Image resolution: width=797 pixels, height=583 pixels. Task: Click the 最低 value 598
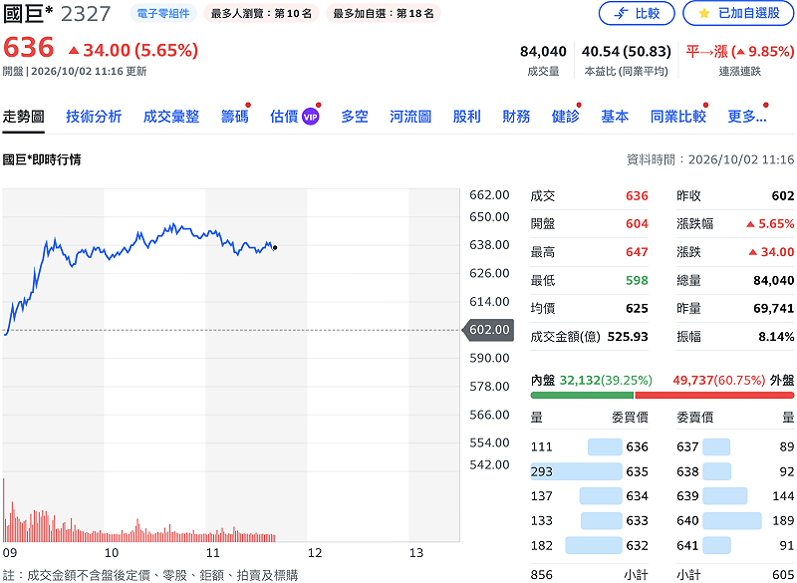pos(637,281)
